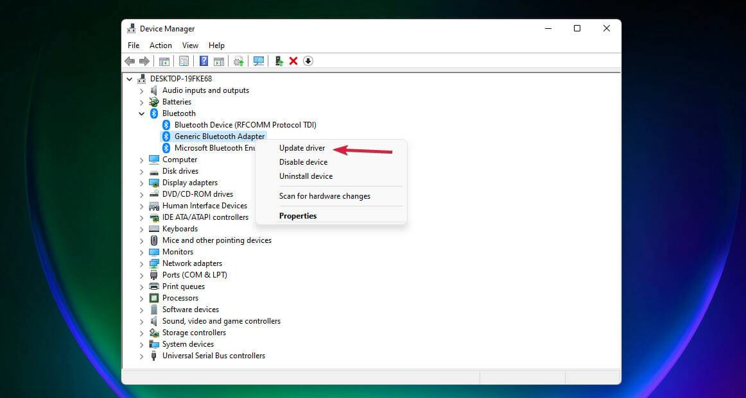Image resolution: width=746 pixels, height=398 pixels.
Task: Choose Update driver from the context menu
Action: click(302, 147)
